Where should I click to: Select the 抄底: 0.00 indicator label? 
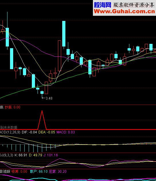pos(12,107)
